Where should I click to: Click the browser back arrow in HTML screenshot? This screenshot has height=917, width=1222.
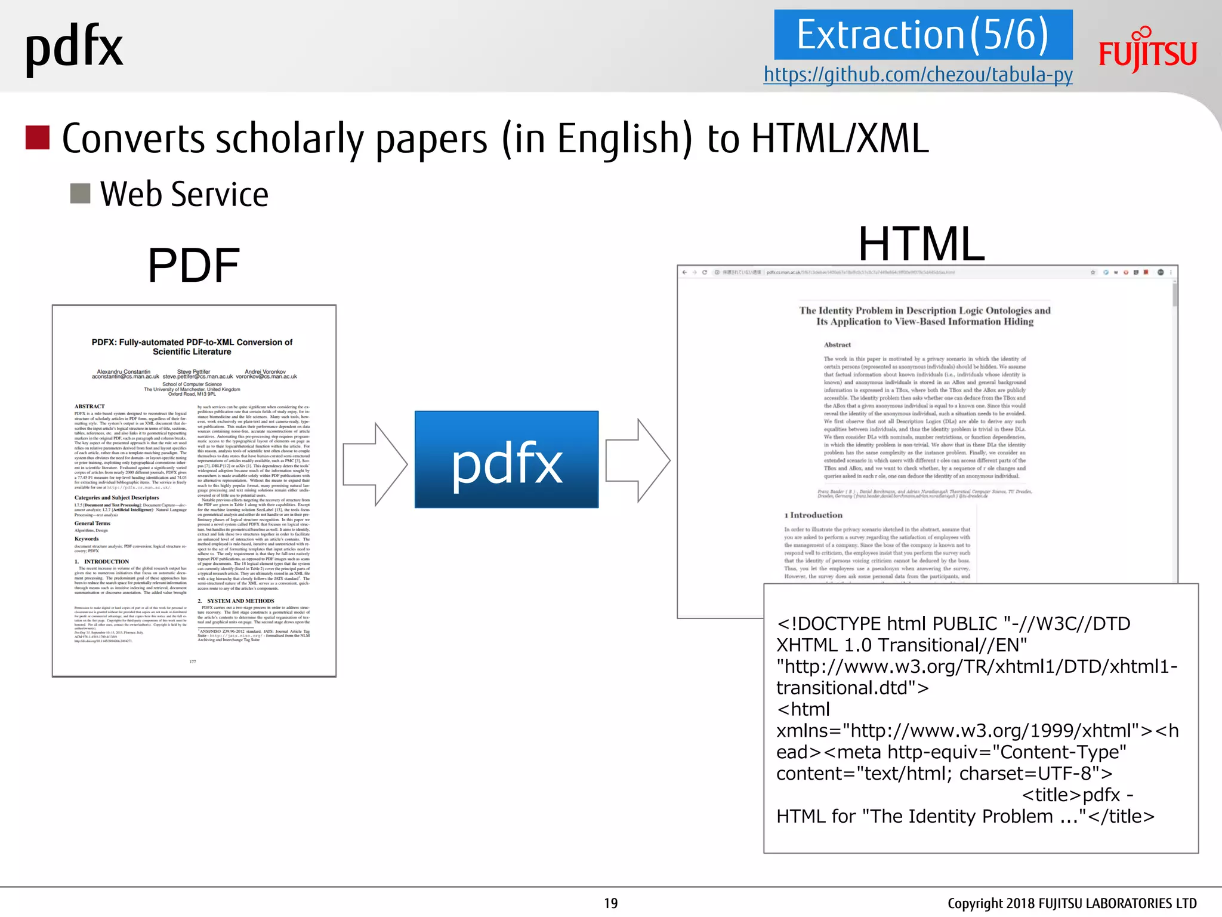tap(684, 272)
